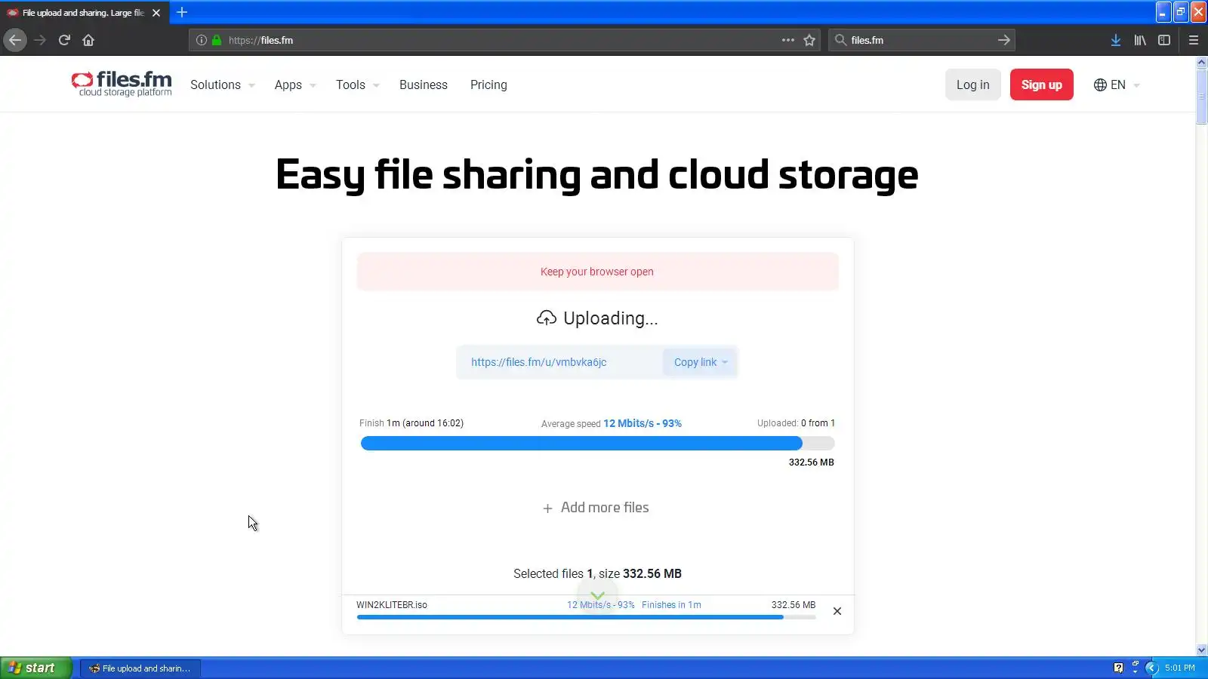Click the Selected files 1 summary text
The image size is (1208, 679).
click(597, 573)
